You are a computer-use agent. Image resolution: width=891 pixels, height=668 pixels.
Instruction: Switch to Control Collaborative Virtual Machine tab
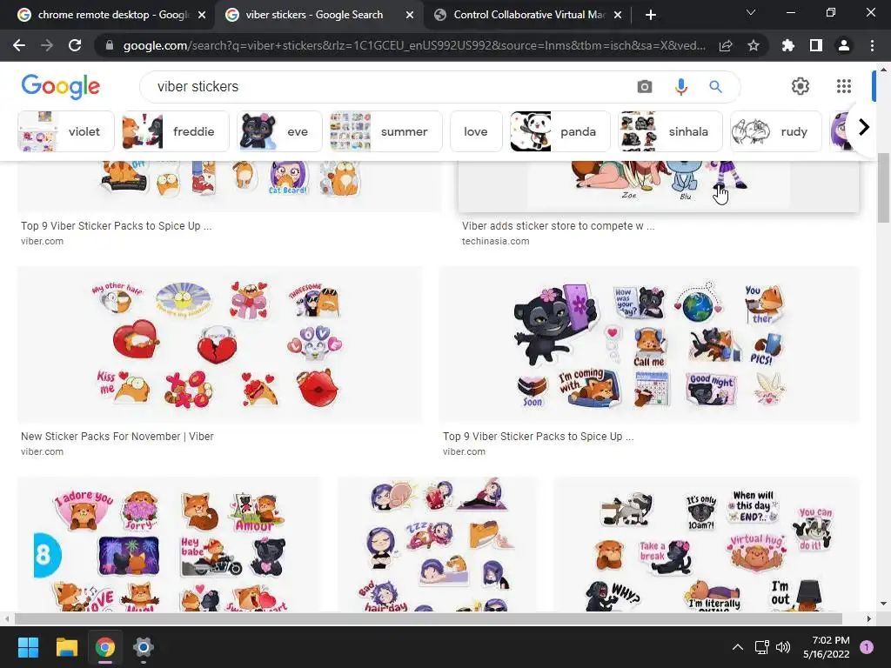coord(528,15)
